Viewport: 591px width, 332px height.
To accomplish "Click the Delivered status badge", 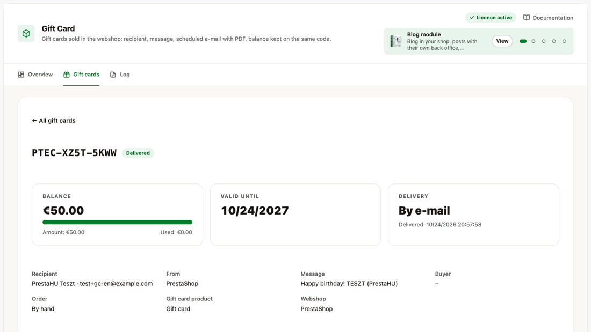I will point(138,153).
